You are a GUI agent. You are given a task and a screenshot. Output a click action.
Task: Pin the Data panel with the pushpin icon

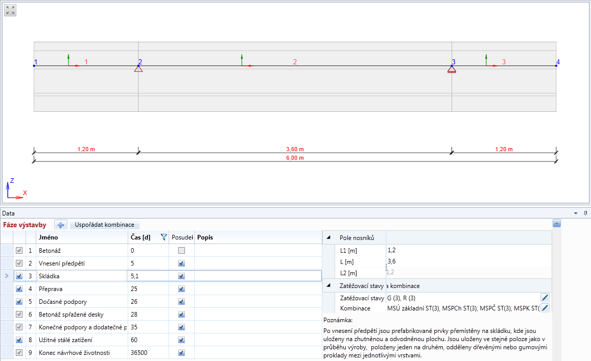click(x=585, y=213)
